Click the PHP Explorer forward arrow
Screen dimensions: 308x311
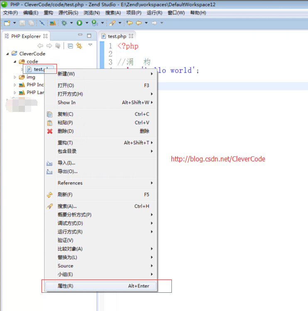49,46
